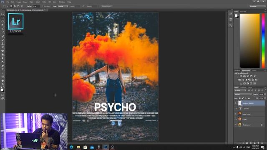267x150 pixels.
Task: Hide the psycho text layer eye
Action: [236, 108]
